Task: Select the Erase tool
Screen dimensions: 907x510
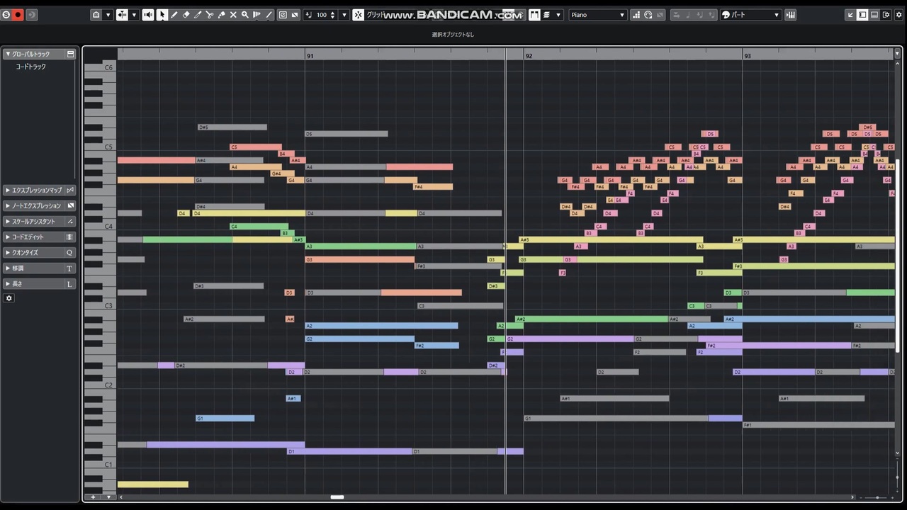Action: (186, 15)
